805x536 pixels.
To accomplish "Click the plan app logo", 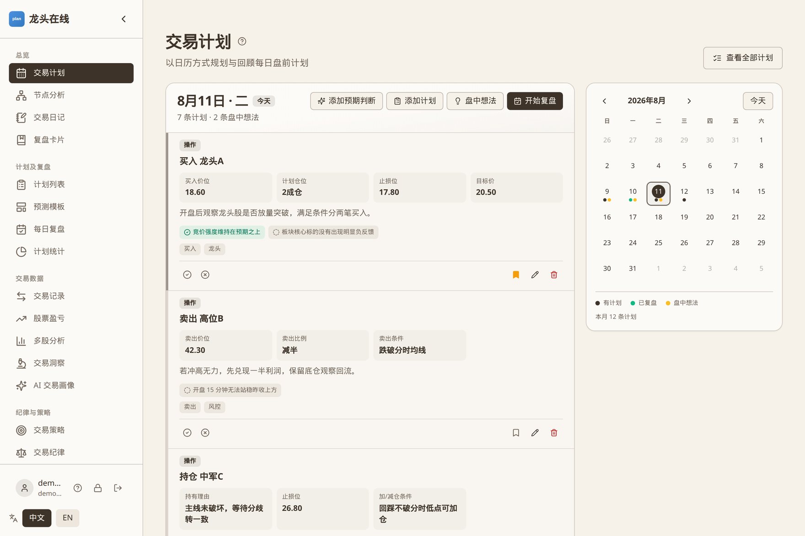I will [17, 19].
